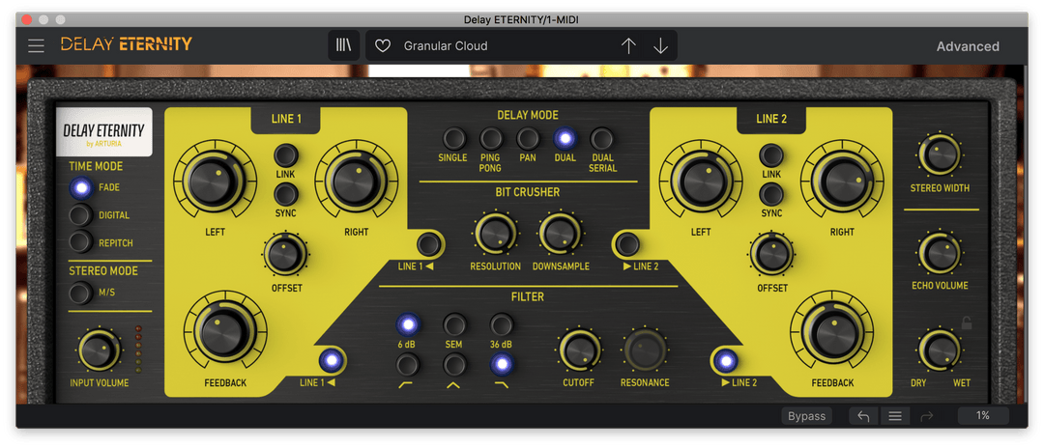Click the filter CUTOFF knob
The width and height of the screenshot is (1044, 448).
pos(579,350)
